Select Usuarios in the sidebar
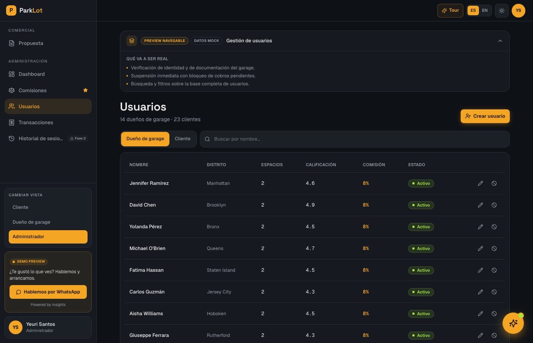 [x=48, y=106]
